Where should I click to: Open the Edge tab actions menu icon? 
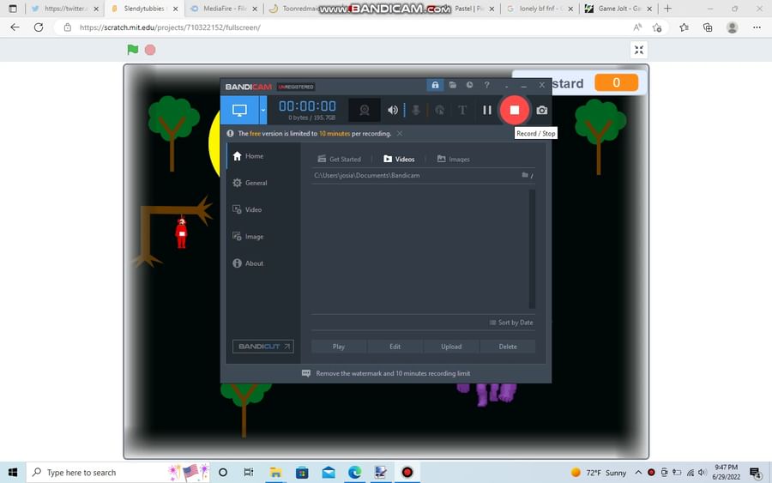click(x=13, y=9)
